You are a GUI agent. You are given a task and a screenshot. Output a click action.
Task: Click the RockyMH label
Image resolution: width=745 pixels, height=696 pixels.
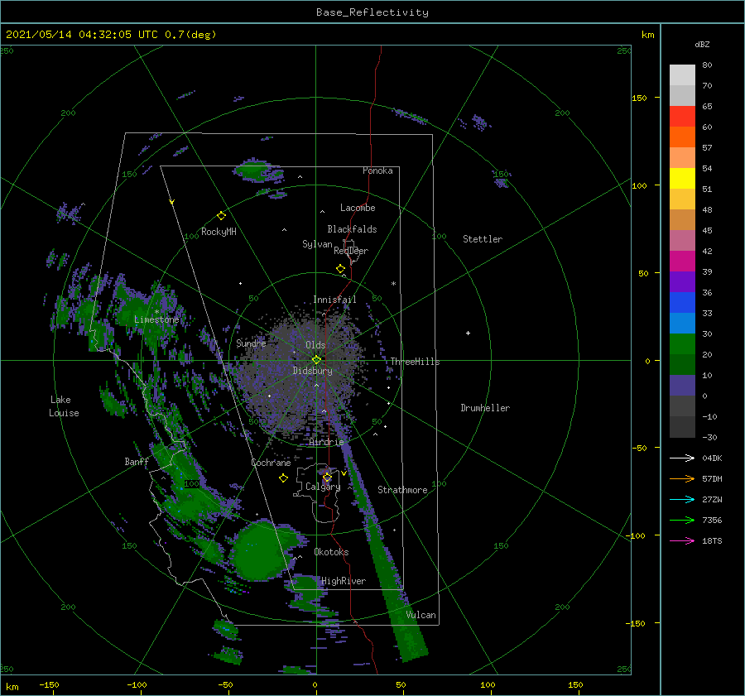click(x=218, y=232)
